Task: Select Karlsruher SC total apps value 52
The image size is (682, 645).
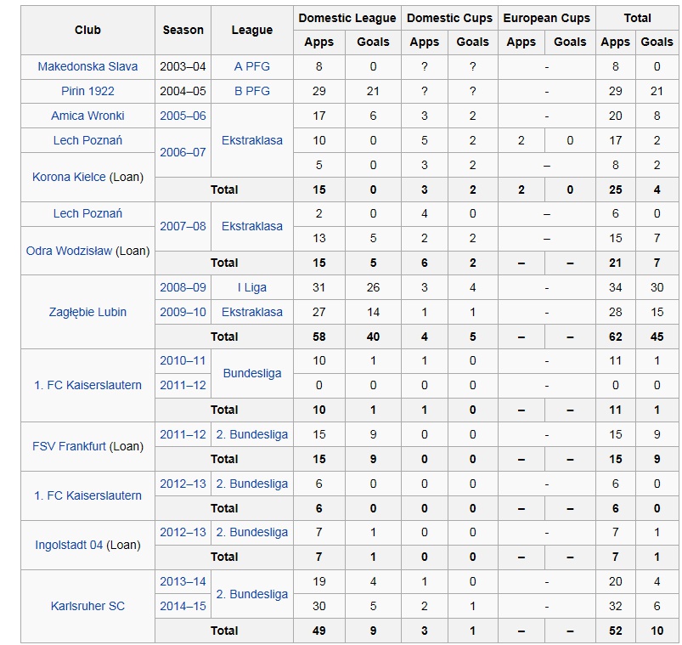Action: point(616,631)
